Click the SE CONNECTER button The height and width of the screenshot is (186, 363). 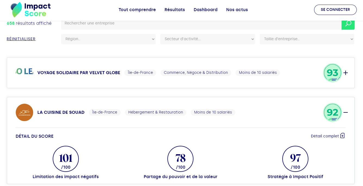click(x=335, y=10)
